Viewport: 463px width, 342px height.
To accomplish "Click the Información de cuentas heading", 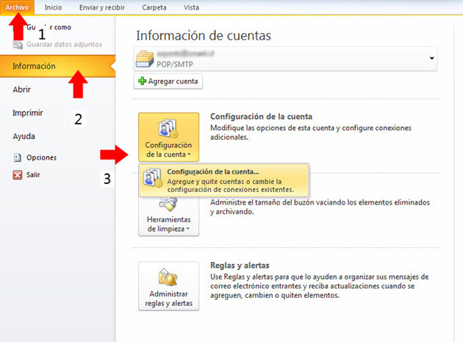I will tap(204, 35).
